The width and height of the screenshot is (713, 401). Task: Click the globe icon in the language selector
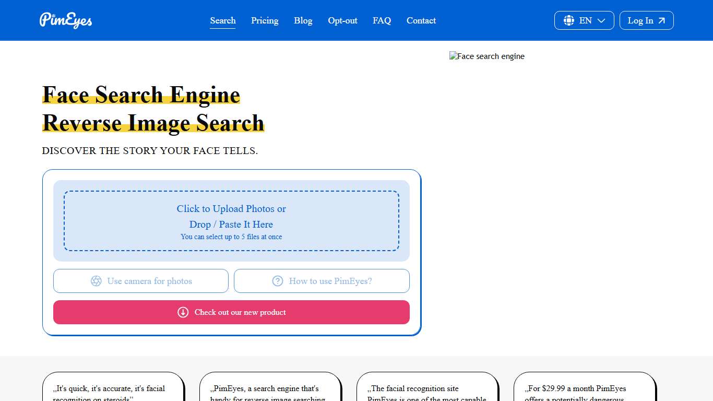click(569, 20)
